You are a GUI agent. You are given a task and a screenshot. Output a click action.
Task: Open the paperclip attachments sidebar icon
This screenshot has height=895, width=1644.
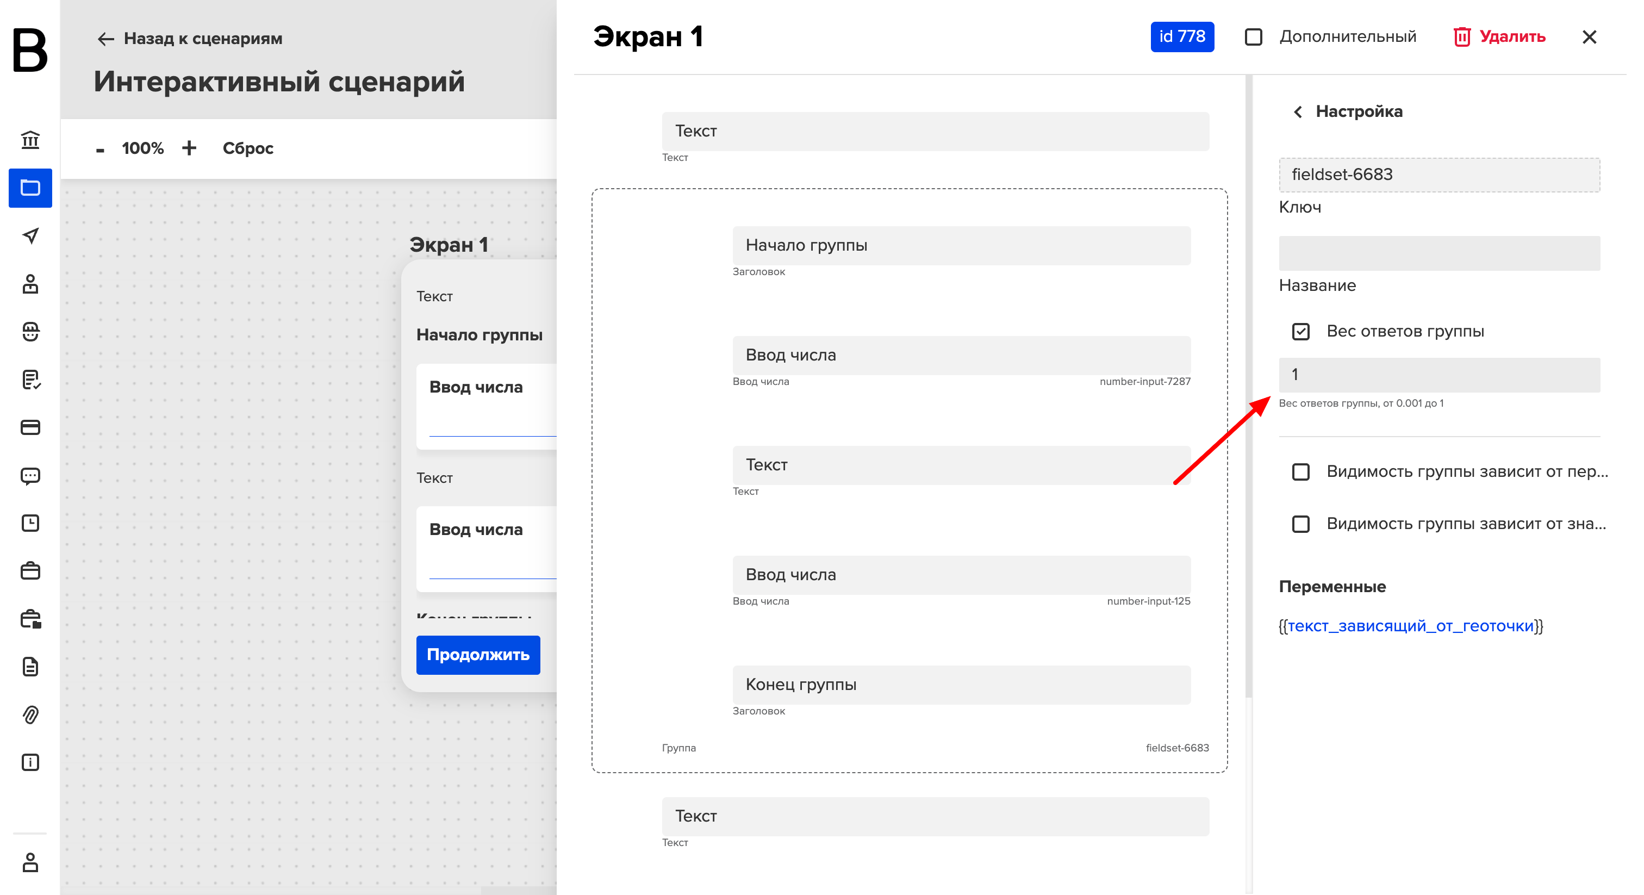pyautogui.click(x=30, y=714)
